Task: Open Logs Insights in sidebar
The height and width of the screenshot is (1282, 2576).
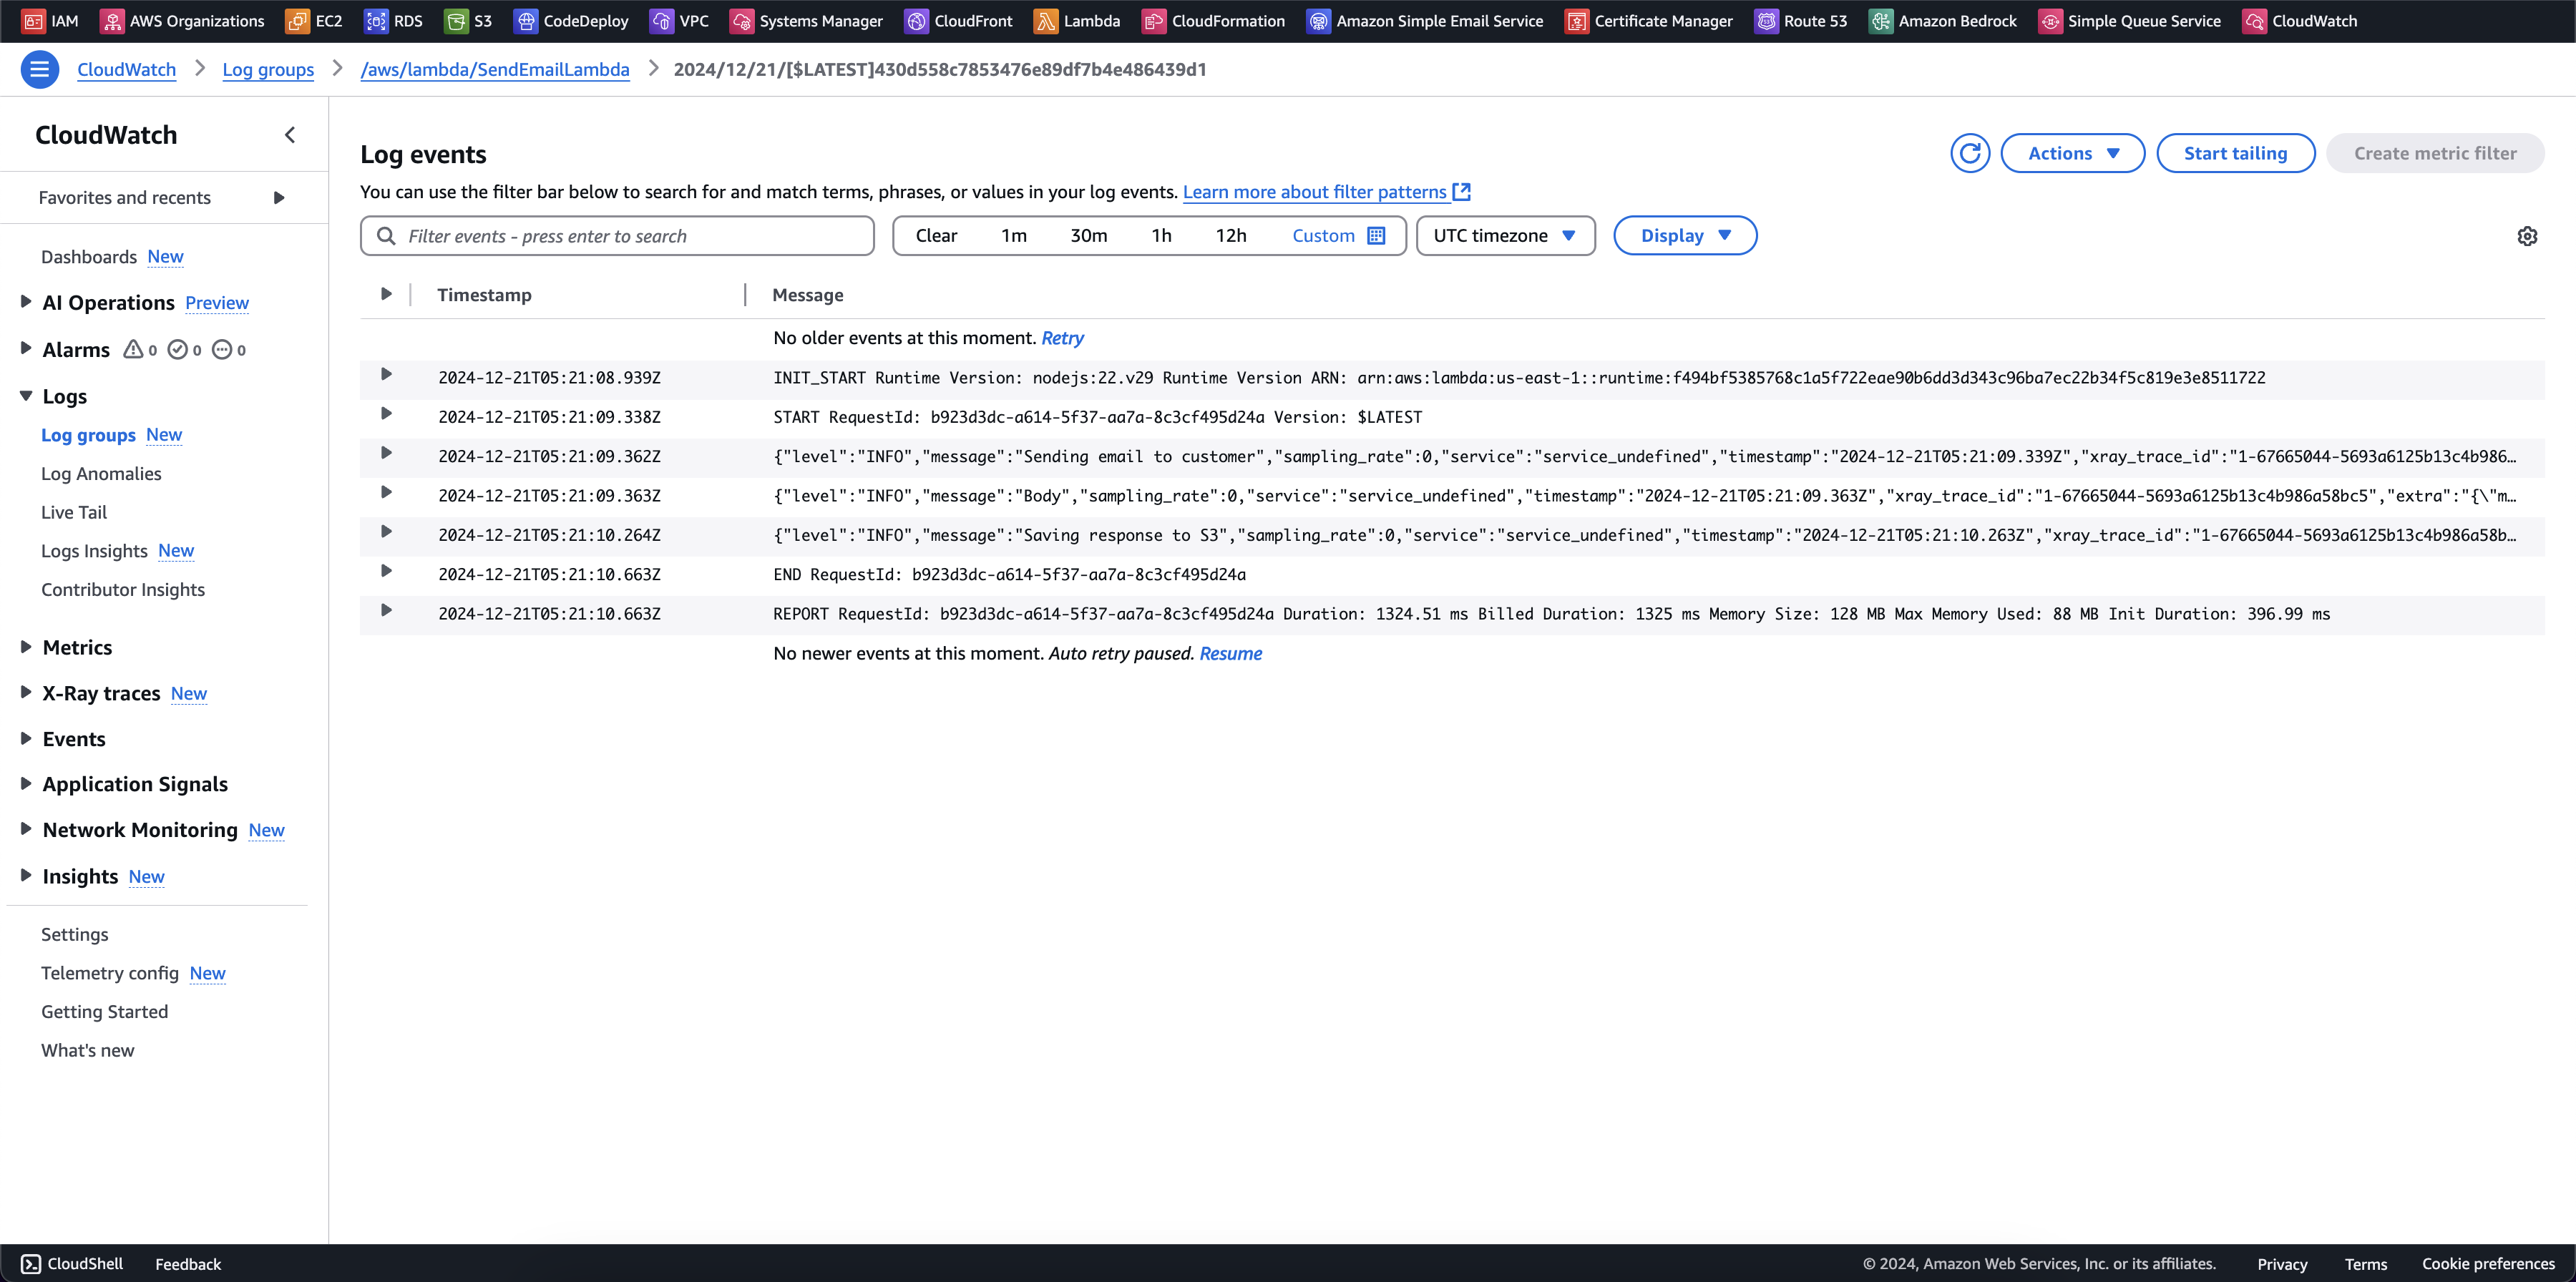Action: pos(94,551)
